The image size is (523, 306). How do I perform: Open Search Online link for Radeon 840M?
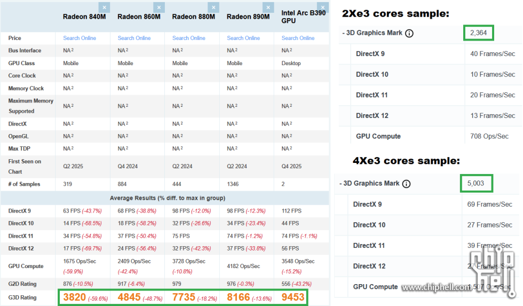click(x=80, y=38)
